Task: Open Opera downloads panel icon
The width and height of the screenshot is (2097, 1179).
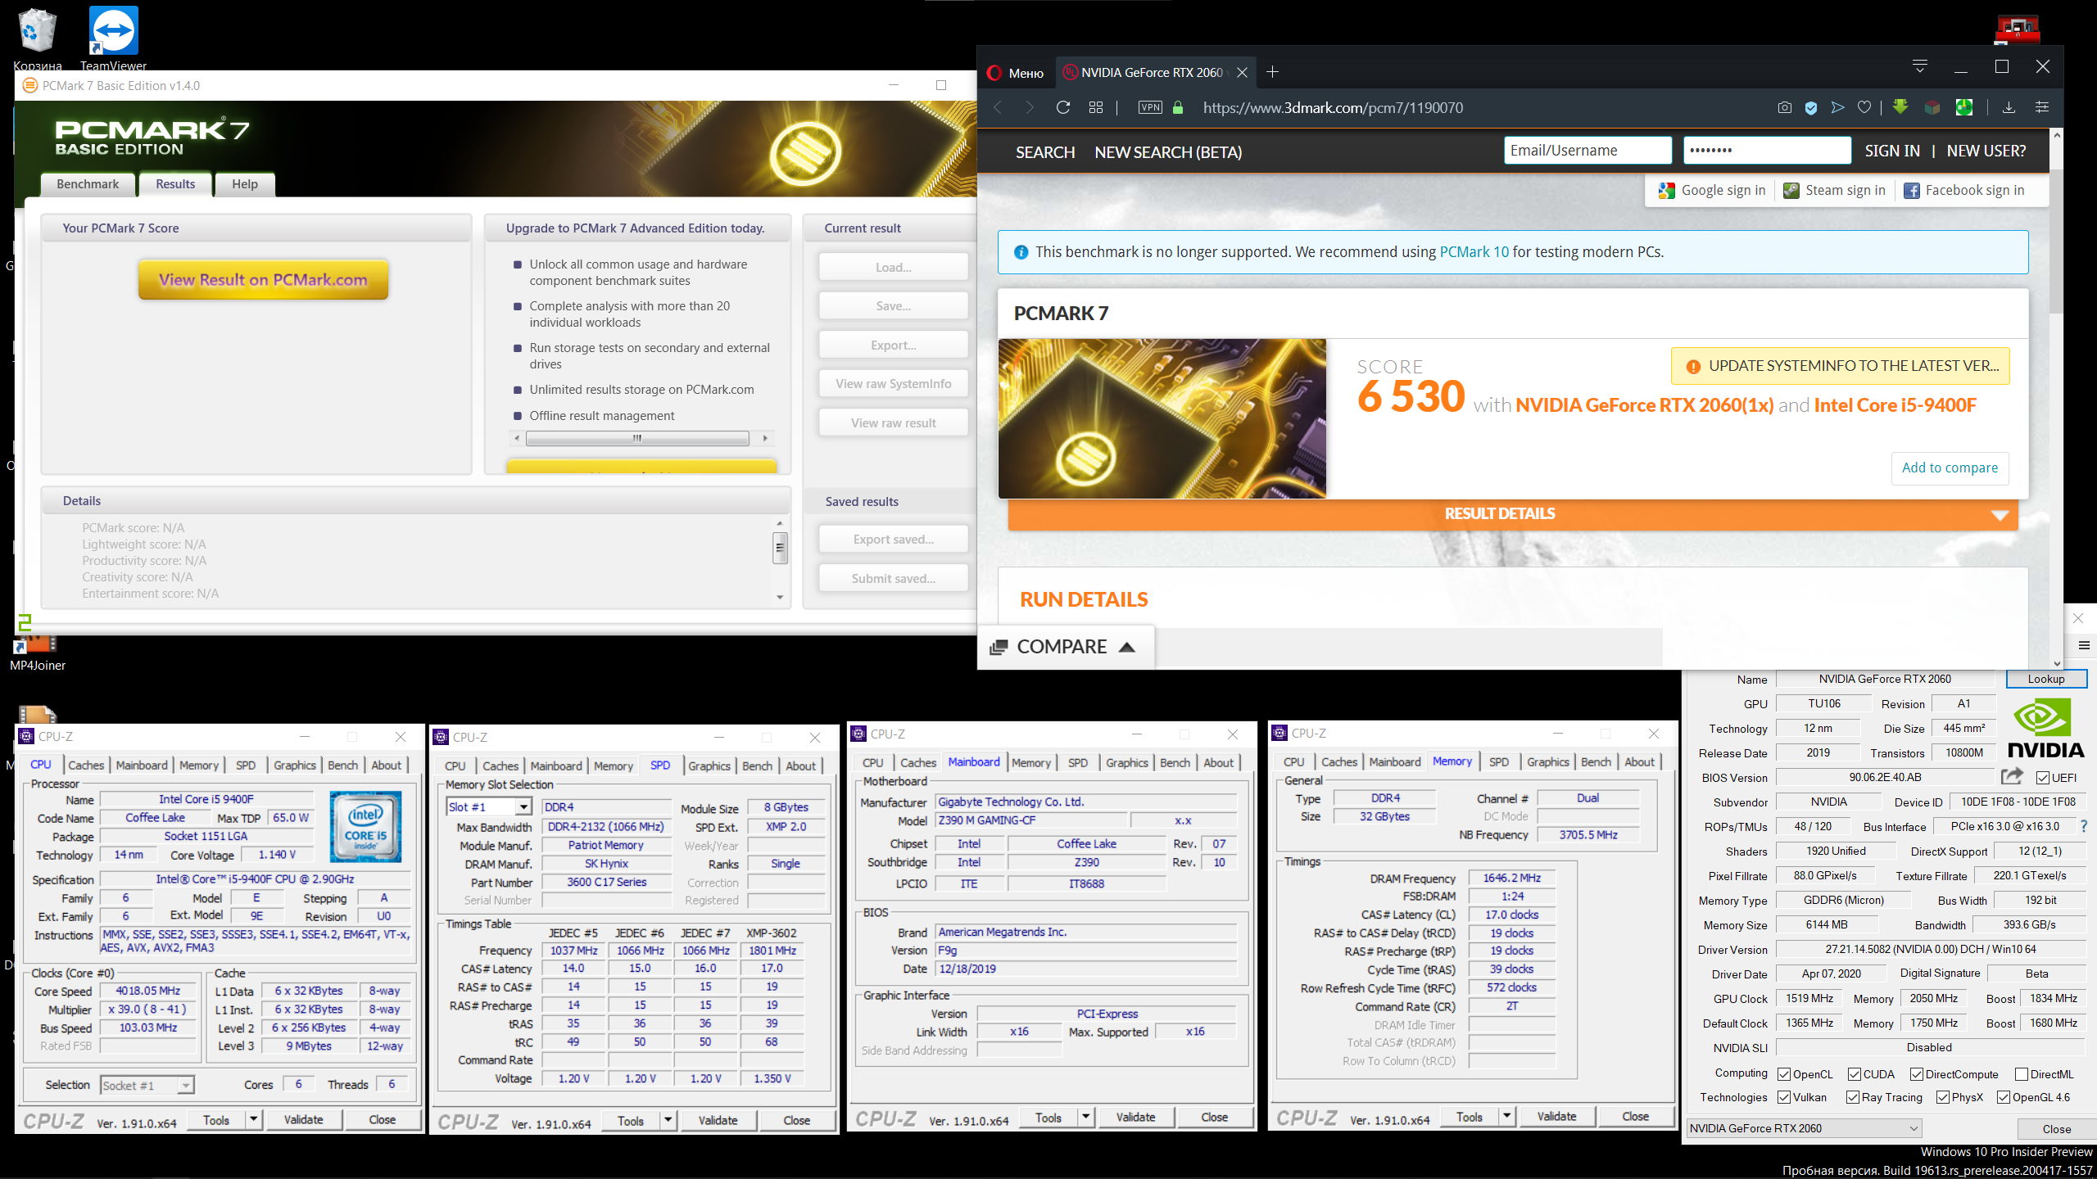Action: [x=2009, y=107]
